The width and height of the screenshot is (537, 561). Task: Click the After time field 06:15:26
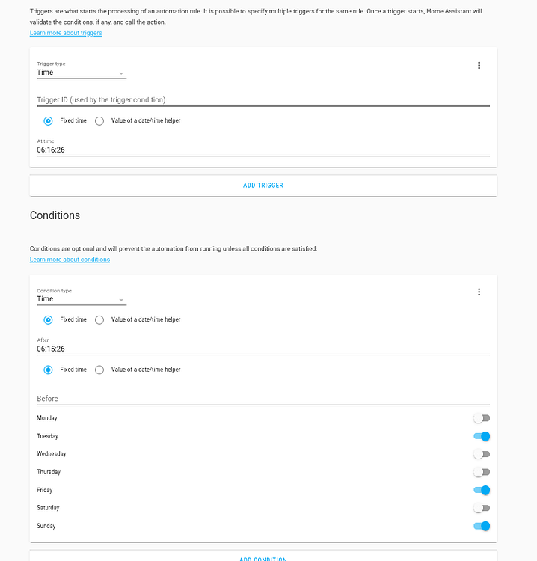pos(263,346)
